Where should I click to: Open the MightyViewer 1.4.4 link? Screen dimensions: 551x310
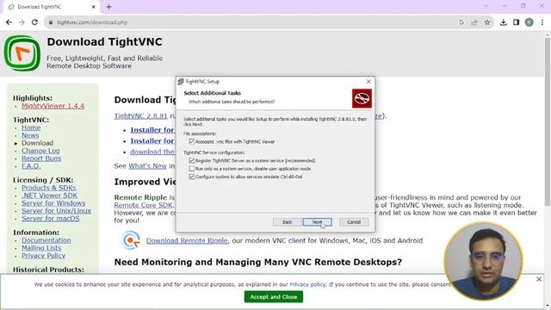coord(53,106)
